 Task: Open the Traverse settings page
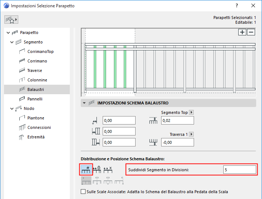point(35,70)
